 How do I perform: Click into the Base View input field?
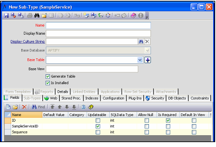coord(92,69)
